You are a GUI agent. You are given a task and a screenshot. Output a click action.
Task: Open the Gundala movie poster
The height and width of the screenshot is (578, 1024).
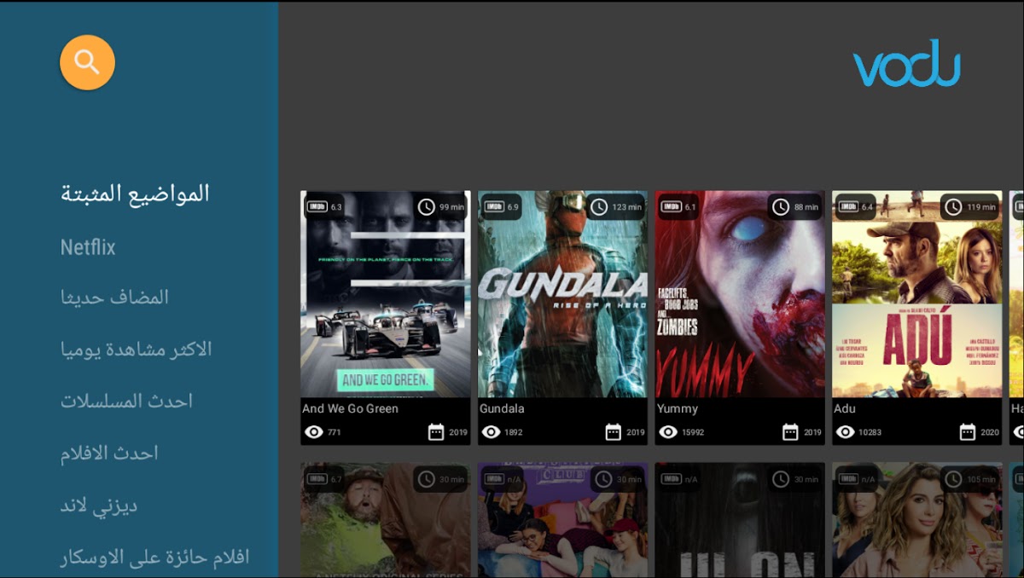point(562,294)
